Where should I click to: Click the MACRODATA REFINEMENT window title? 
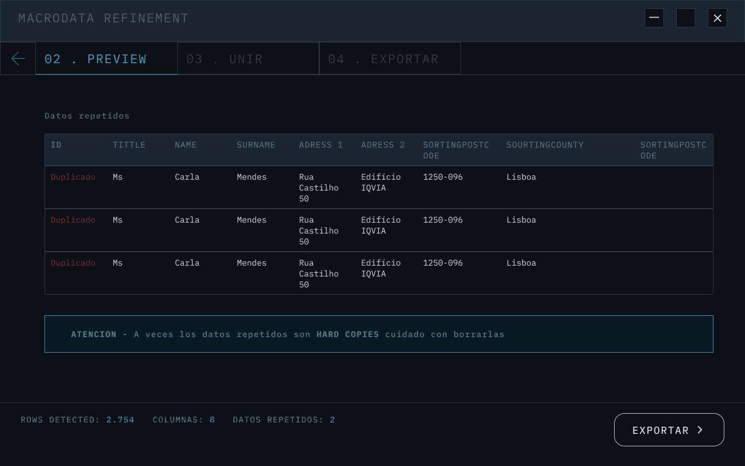coord(103,18)
